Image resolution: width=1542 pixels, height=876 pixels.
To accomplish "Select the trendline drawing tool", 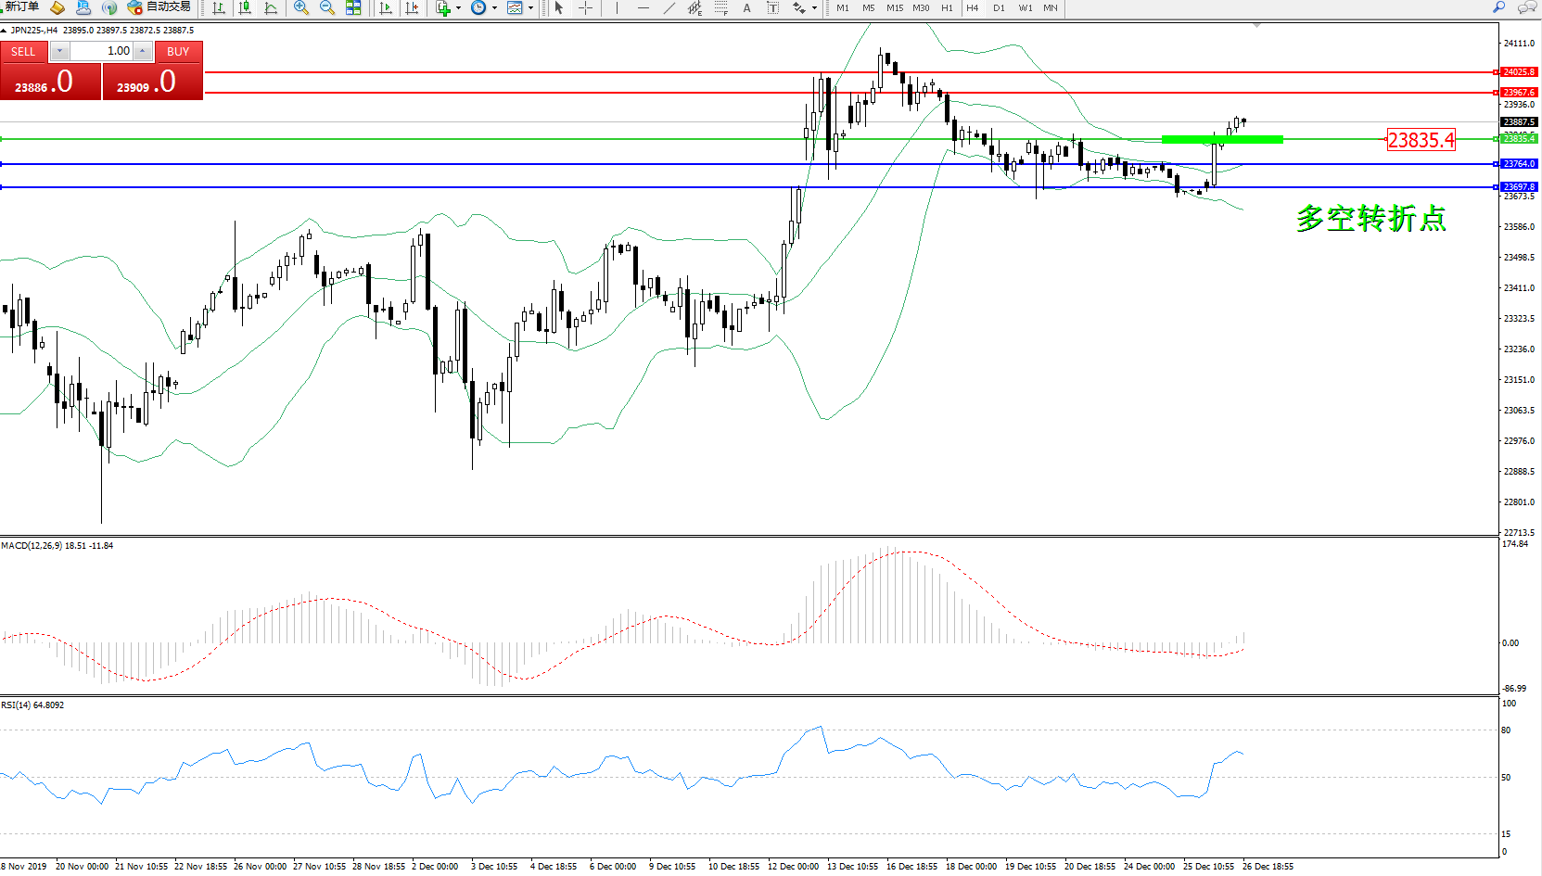I will (x=669, y=7).
